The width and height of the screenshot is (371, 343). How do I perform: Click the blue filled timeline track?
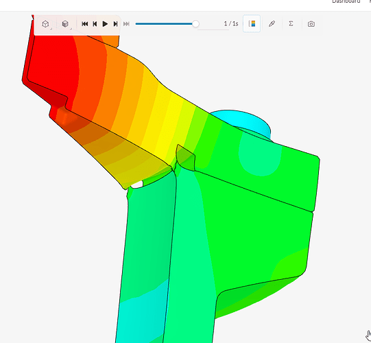coord(164,24)
